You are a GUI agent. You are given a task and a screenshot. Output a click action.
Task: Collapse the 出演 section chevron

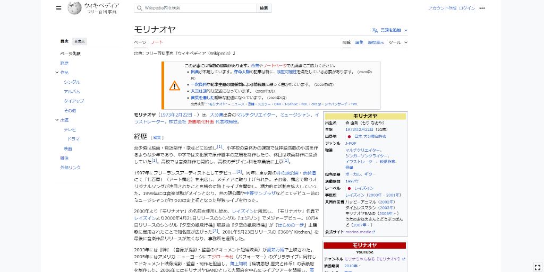[x=57, y=120]
